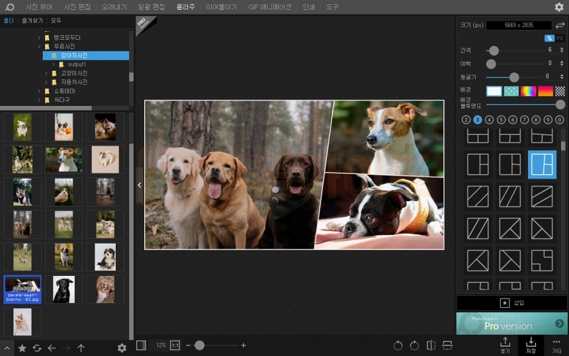The height and width of the screenshot is (356, 569).
Task: Toggle the 1:1 zoom button
Action: [x=175, y=345]
